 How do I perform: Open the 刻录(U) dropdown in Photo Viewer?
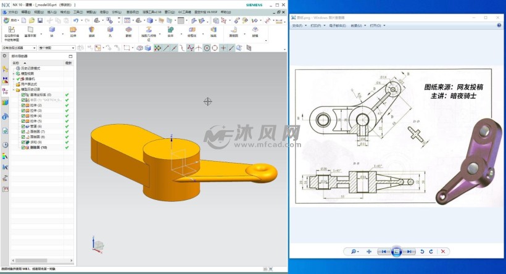coord(358,25)
